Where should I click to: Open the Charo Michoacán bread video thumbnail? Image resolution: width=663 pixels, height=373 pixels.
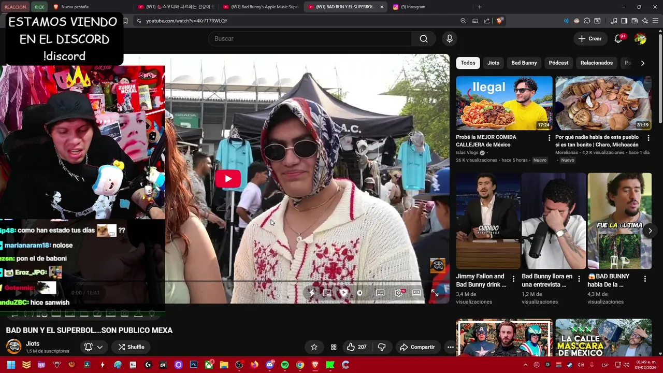tap(603, 103)
